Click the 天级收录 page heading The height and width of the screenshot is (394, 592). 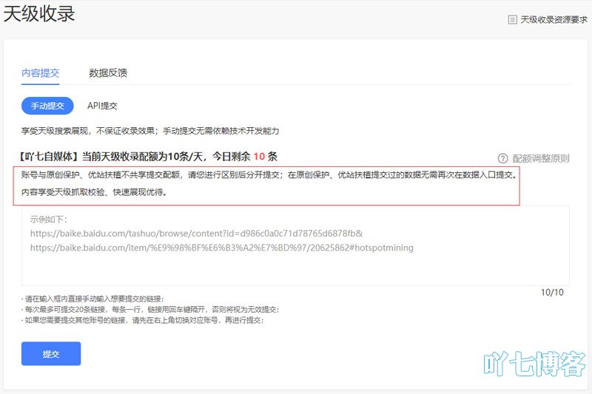pyautogui.click(x=39, y=13)
